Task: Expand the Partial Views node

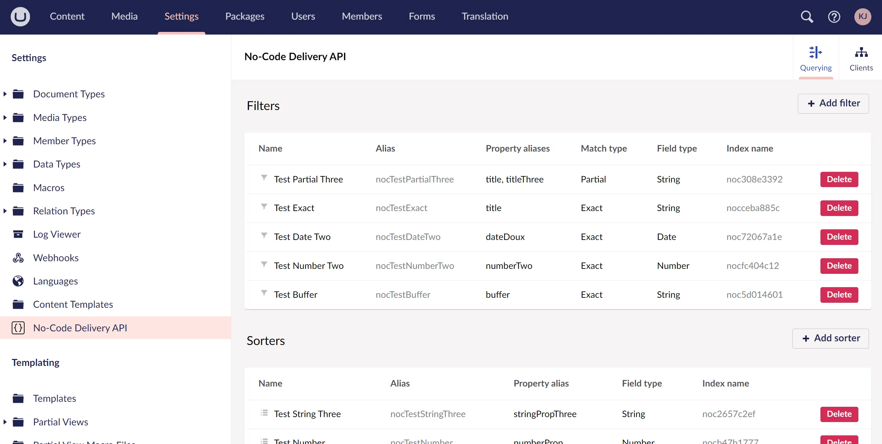Action: click(x=5, y=422)
